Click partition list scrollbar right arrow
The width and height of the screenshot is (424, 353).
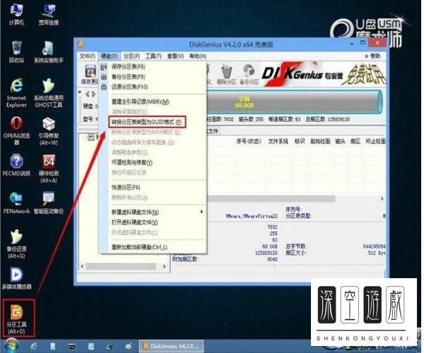382,199
